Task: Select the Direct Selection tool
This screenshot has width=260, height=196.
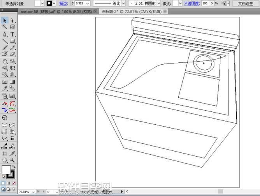Action: [x=12, y=20]
